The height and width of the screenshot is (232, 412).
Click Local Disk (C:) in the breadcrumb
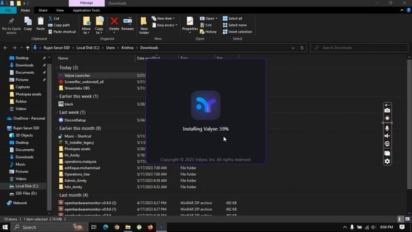coord(88,48)
